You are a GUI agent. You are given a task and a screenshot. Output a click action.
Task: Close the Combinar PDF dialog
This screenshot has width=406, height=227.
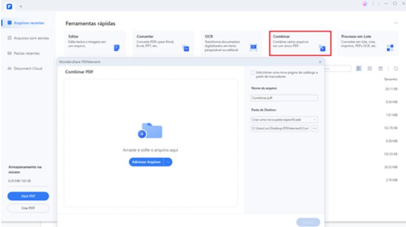[x=320, y=62]
